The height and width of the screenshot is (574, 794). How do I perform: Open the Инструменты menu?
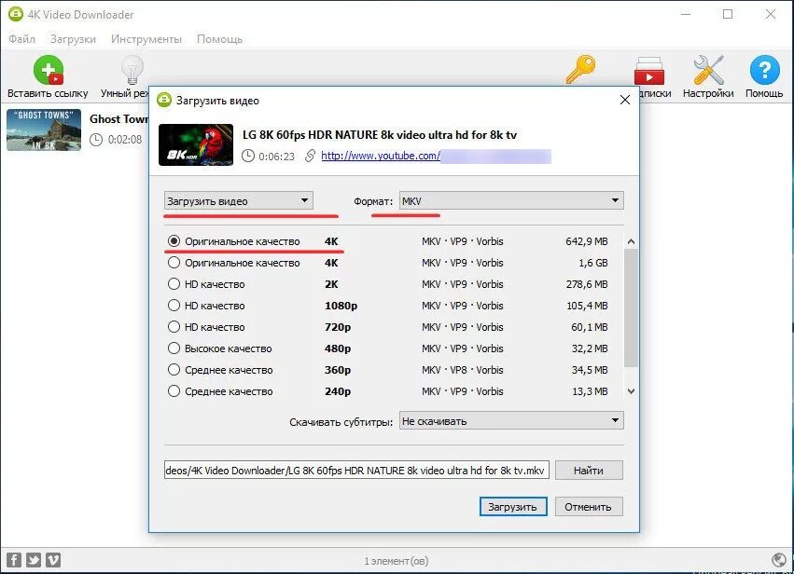[x=146, y=39]
